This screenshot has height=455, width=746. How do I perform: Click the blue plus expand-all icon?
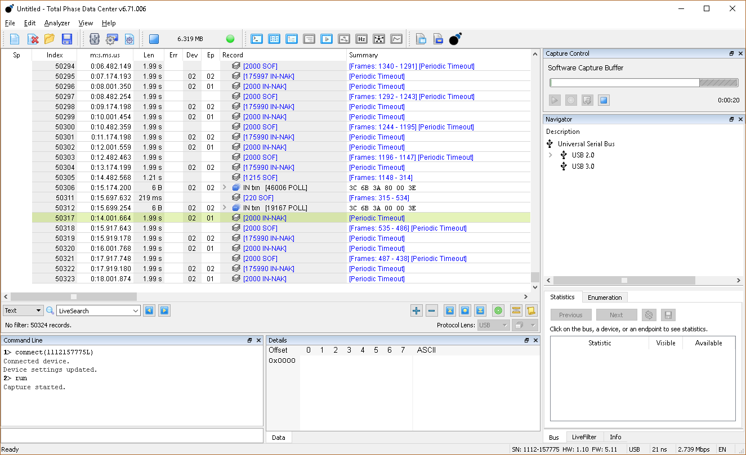point(417,310)
